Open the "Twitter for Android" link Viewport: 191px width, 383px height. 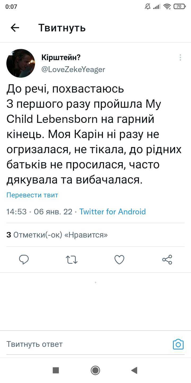tap(112, 212)
